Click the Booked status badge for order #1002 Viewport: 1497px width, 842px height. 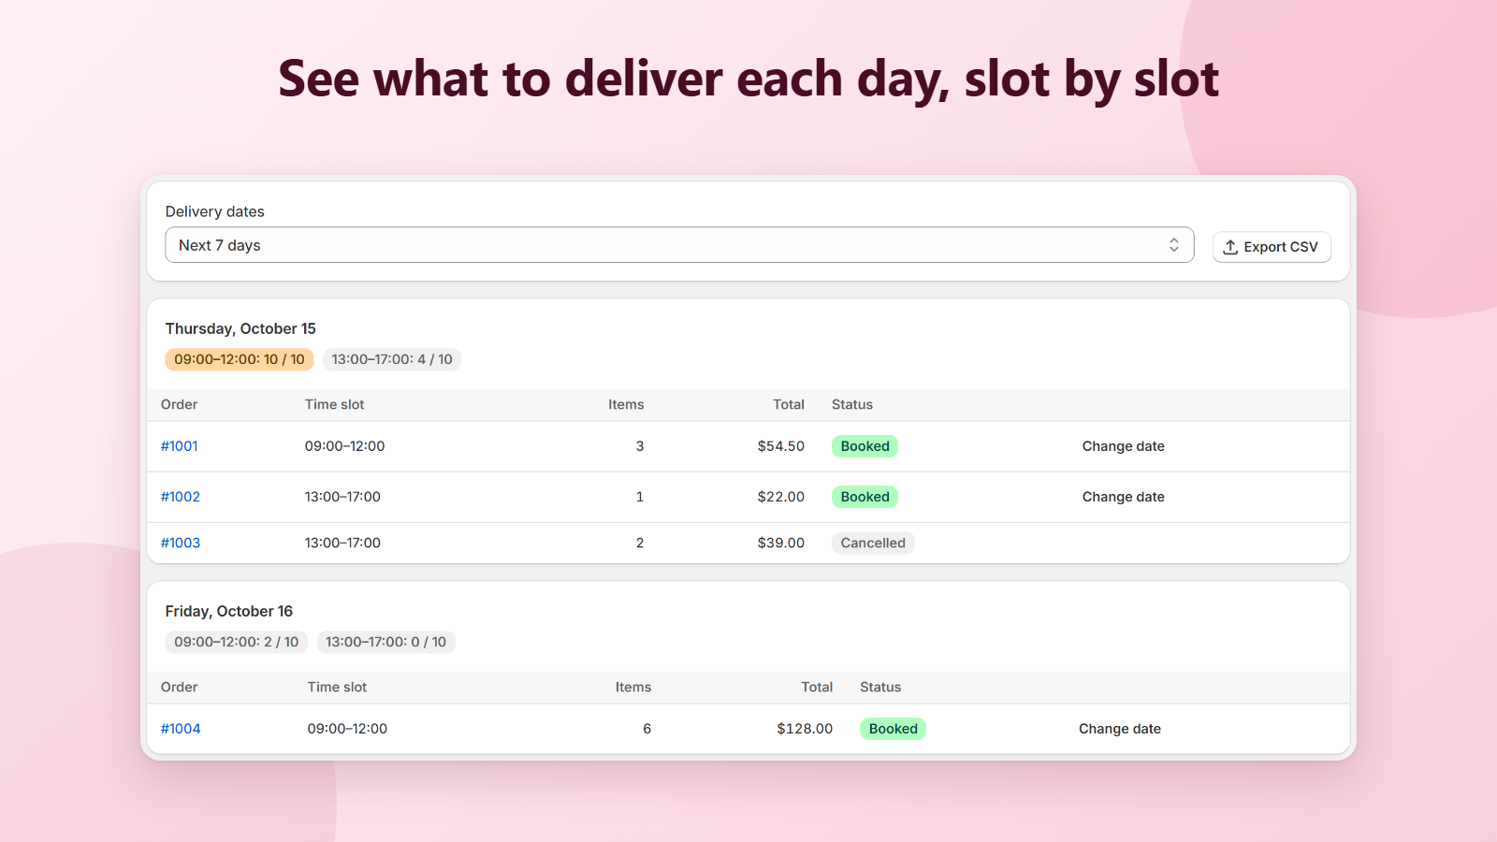coord(865,497)
